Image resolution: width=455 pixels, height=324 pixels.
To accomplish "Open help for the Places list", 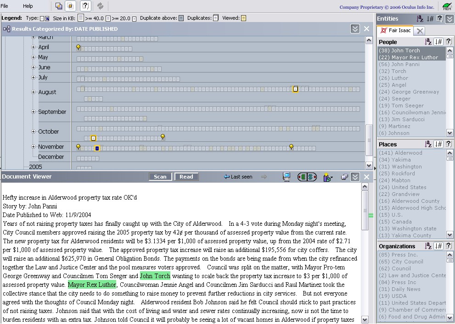I will 449,144.
